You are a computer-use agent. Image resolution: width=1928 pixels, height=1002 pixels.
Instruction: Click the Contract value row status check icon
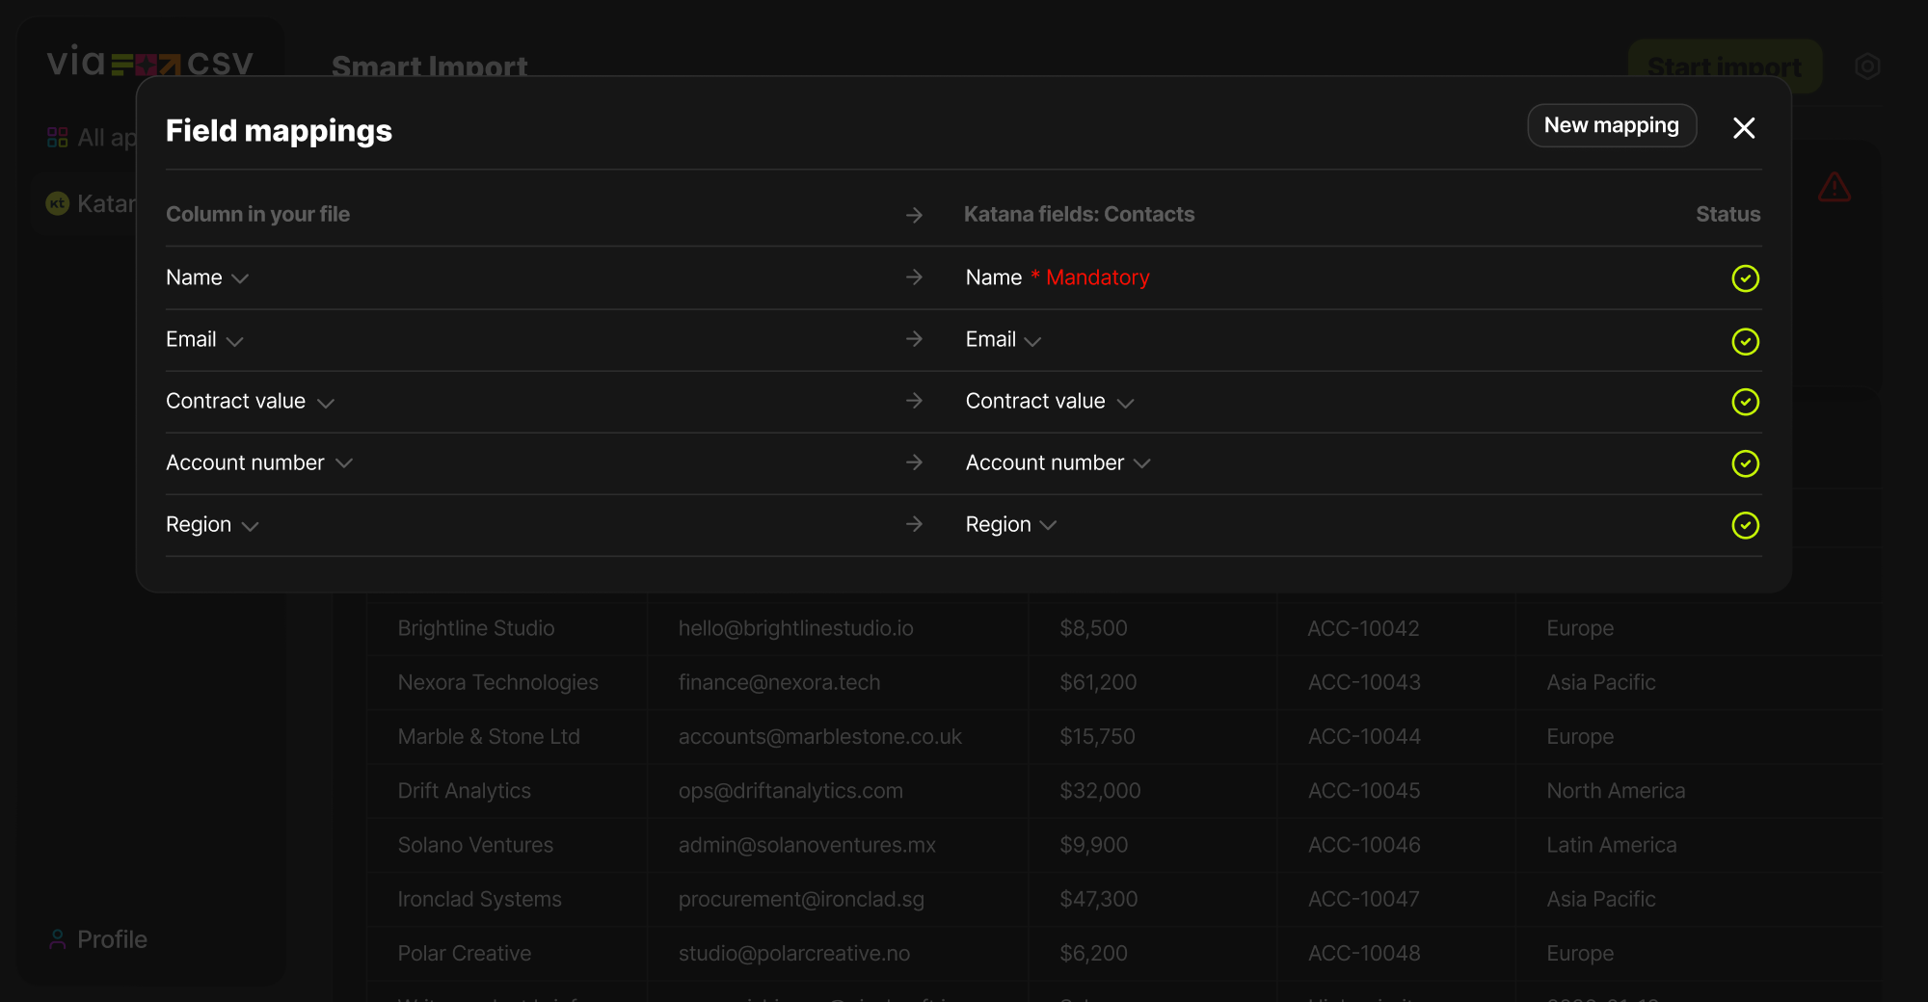pyautogui.click(x=1745, y=402)
